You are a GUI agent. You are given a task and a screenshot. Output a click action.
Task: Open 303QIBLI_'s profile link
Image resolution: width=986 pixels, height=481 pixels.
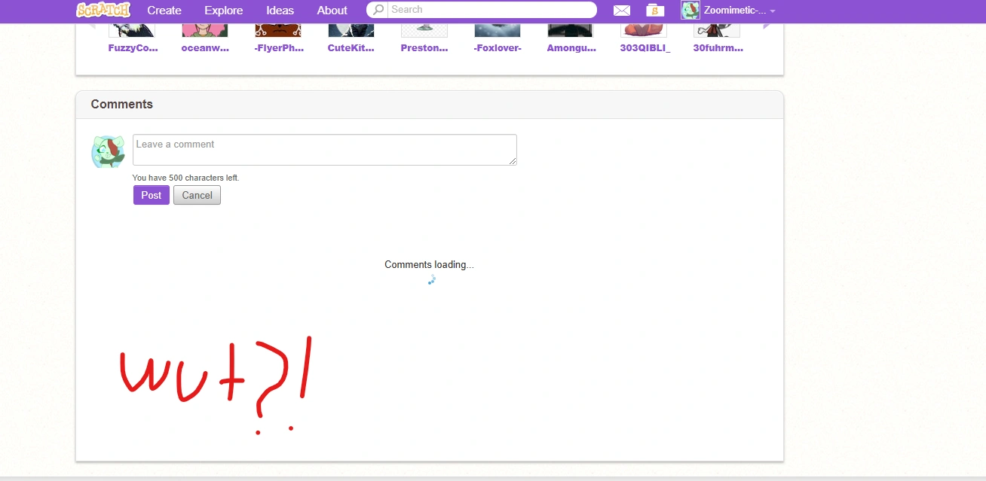tap(645, 47)
